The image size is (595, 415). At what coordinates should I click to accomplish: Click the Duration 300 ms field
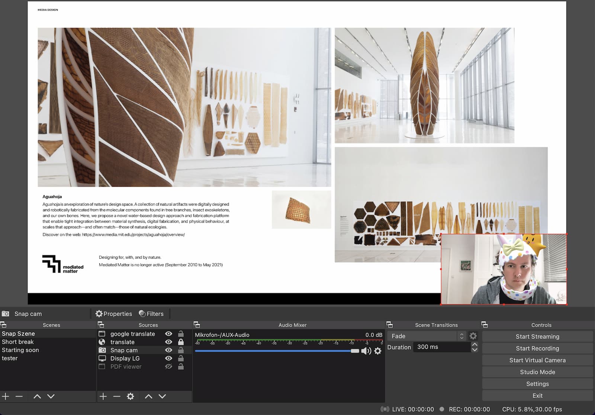(x=442, y=347)
